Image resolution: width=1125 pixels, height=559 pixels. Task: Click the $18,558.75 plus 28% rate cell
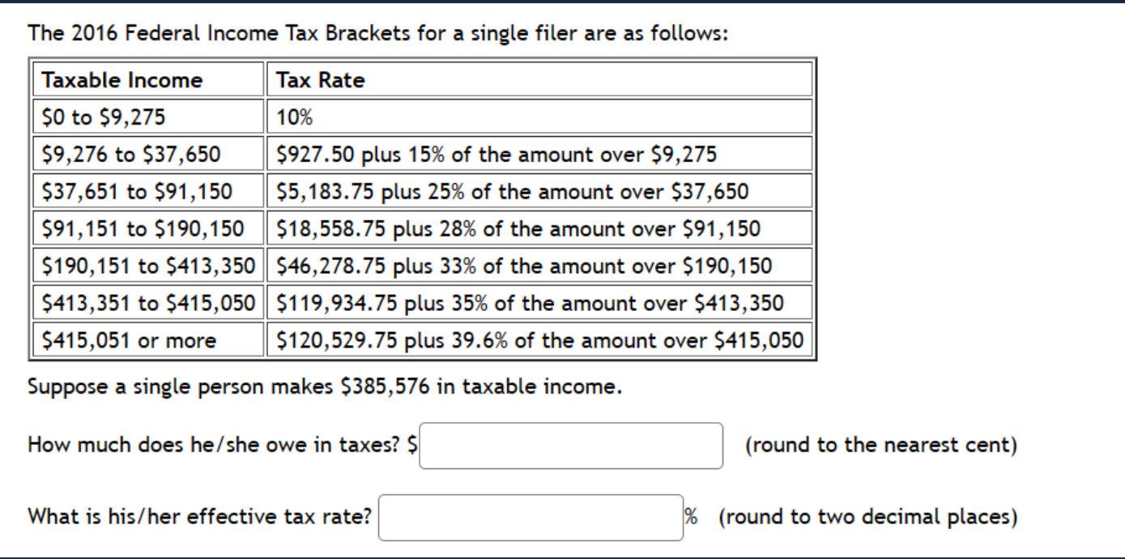pos(539,229)
